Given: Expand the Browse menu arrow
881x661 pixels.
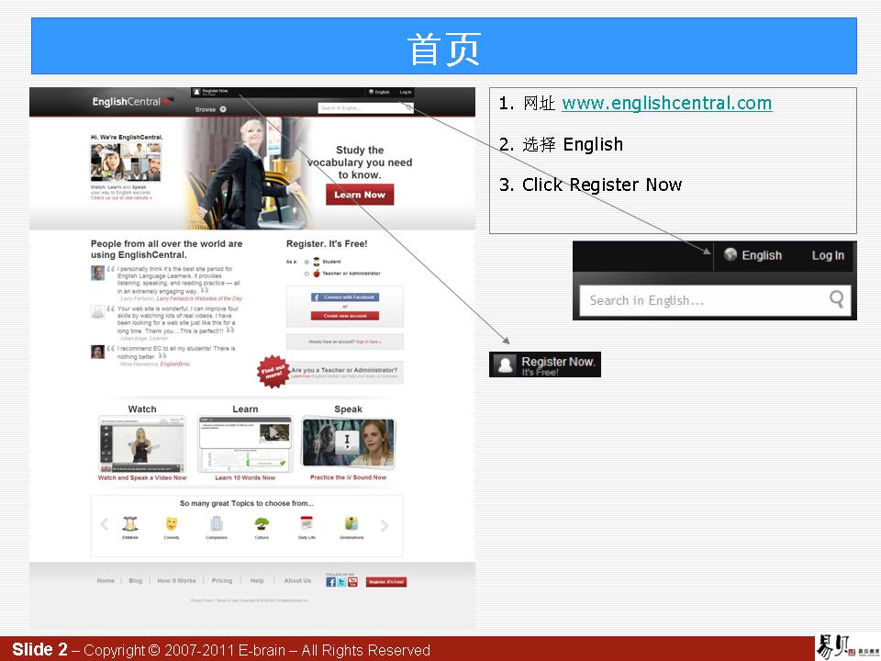Looking at the screenshot, I should (x=223, y=109).
